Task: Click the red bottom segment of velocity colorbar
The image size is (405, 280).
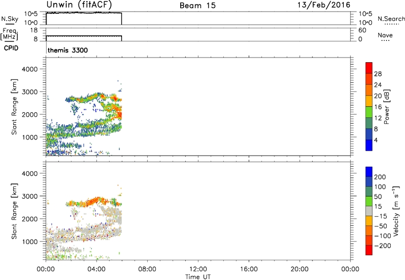Action: tap(369, 250)
